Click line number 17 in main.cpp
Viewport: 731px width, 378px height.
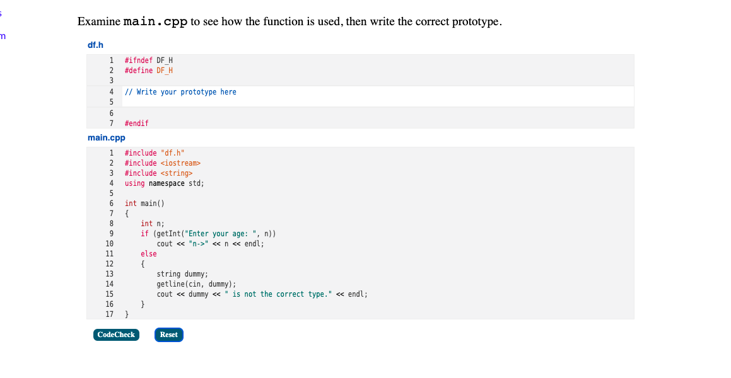(109, 315)
